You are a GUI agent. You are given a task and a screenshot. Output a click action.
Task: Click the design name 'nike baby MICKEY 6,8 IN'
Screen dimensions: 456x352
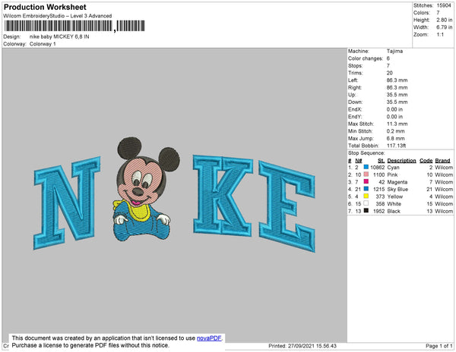pyautogui.click(x=59, y=37)
